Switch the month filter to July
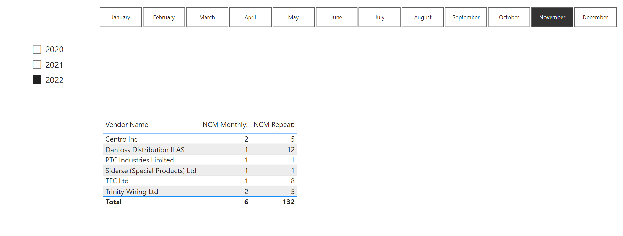Image resolution: width=623 pixels, height=236 pixels. coord(380,17)
